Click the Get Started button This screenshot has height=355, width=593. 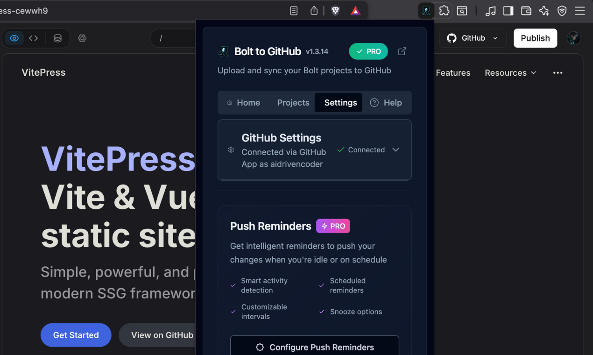pos(76,335)
